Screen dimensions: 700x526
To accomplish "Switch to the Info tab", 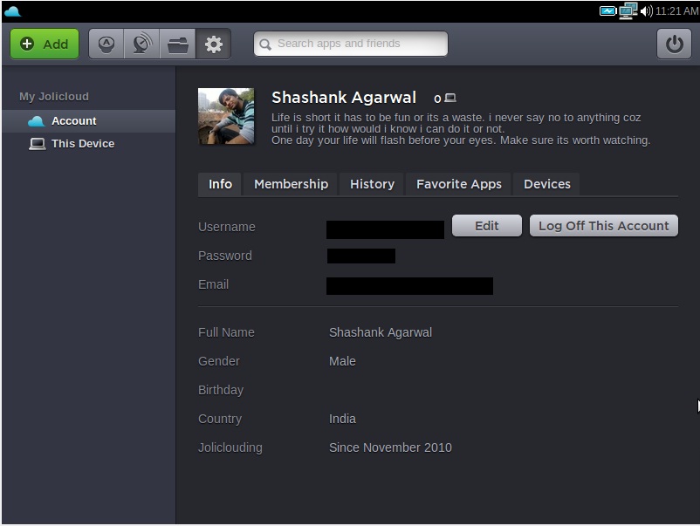I will coord(220,184).
